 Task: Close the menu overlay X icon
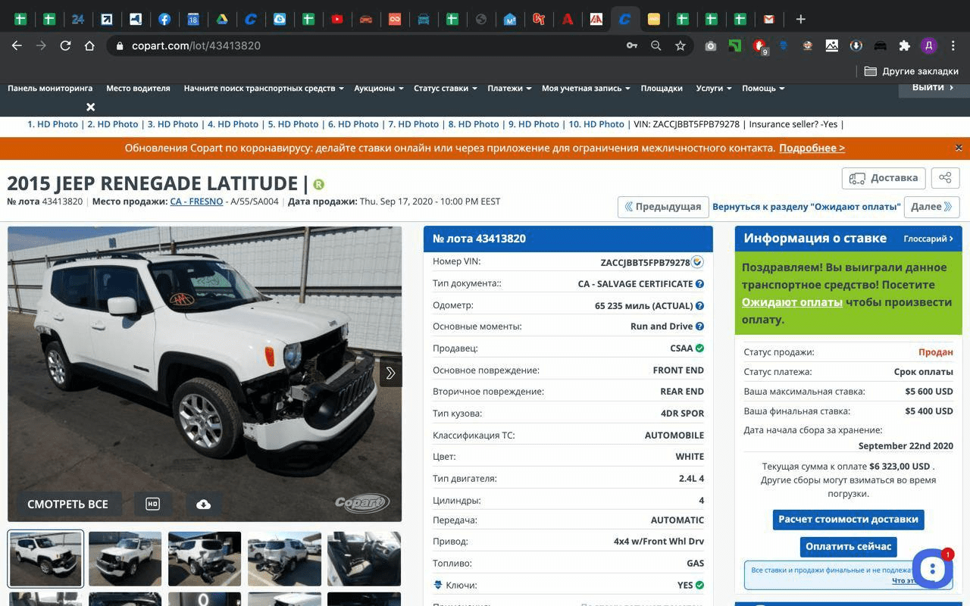[x=90, y=107]
